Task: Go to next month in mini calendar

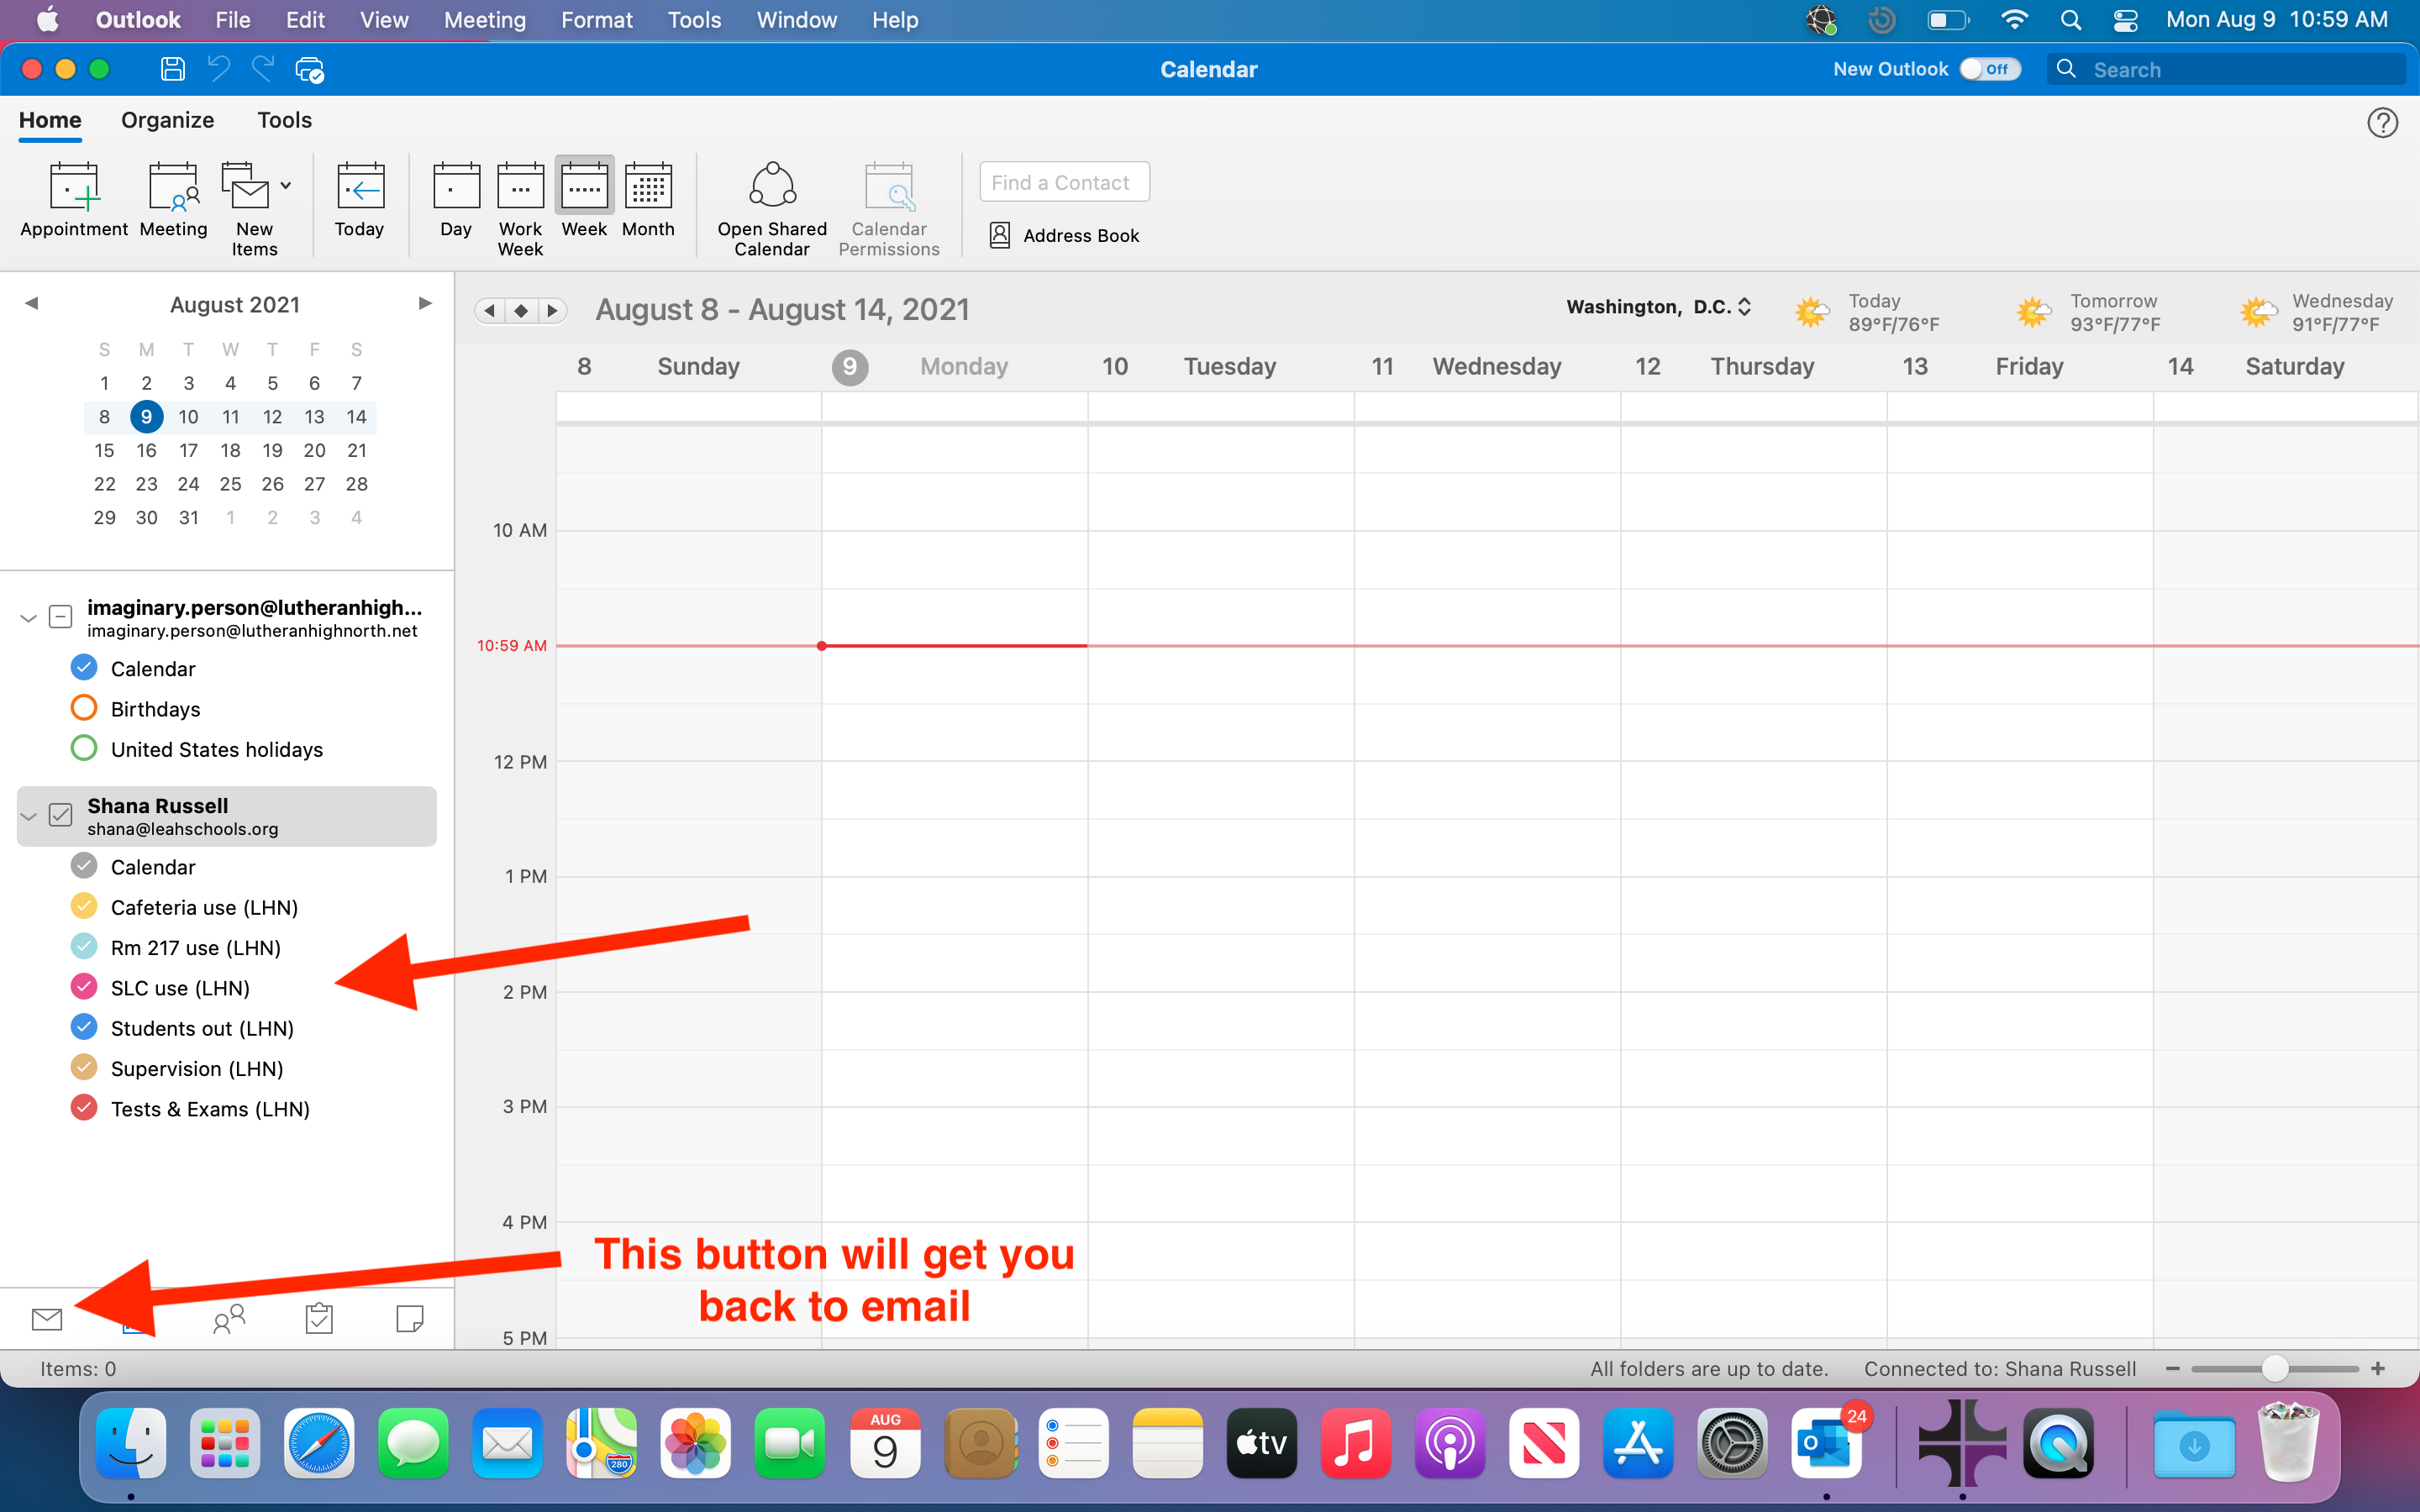Action: click(425, 303)
